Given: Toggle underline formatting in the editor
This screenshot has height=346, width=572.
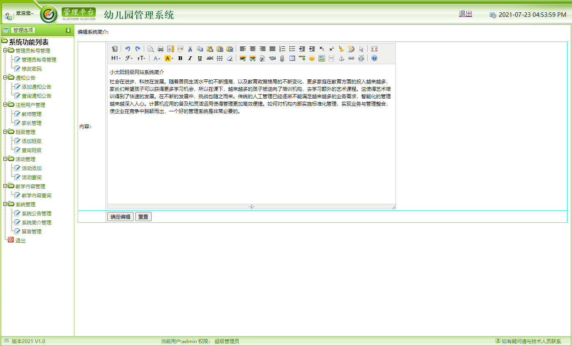Looking at the screenshot, I should (199, 58).
